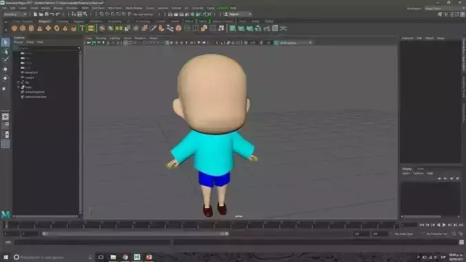This screenshot has width=466, height=262.
Task: Switch to the Sculpting shelf tab
Action: (62, 21)
